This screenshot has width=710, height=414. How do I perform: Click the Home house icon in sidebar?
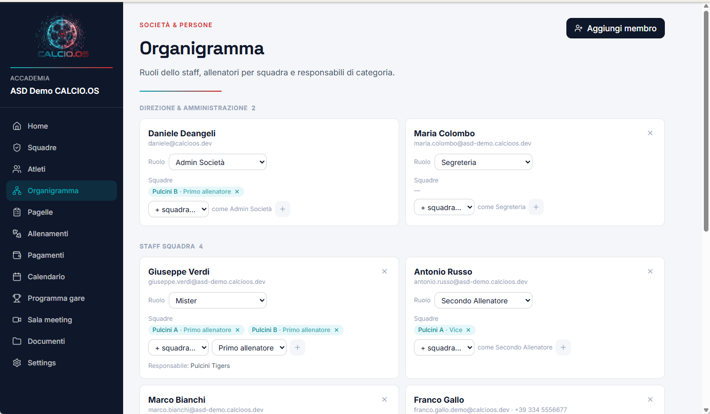(17, 126)
